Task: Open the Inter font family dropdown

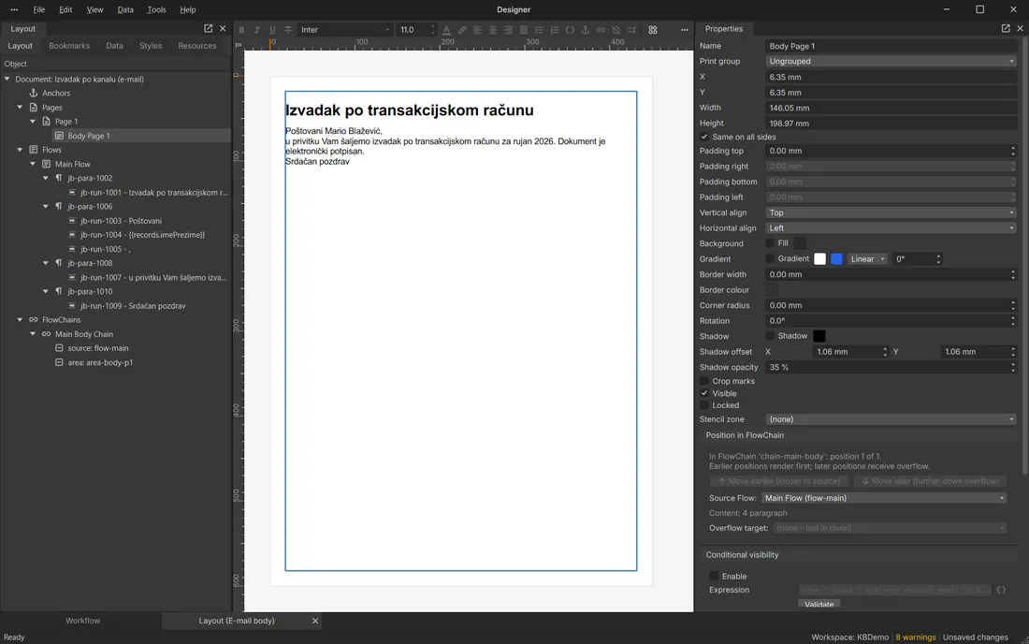Action: (345, 30)
